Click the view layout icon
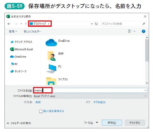This screenshot has height=132, width=153. pos(130,31)
